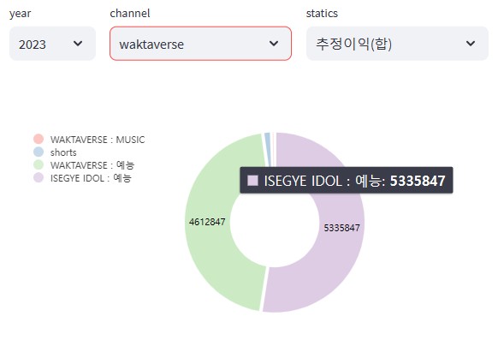Toggle ISEGYE IDOL : 예능 legend swatch

[x=39, y=177]
